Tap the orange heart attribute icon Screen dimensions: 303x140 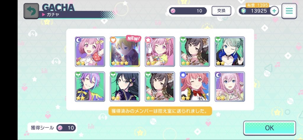(113, 40)
